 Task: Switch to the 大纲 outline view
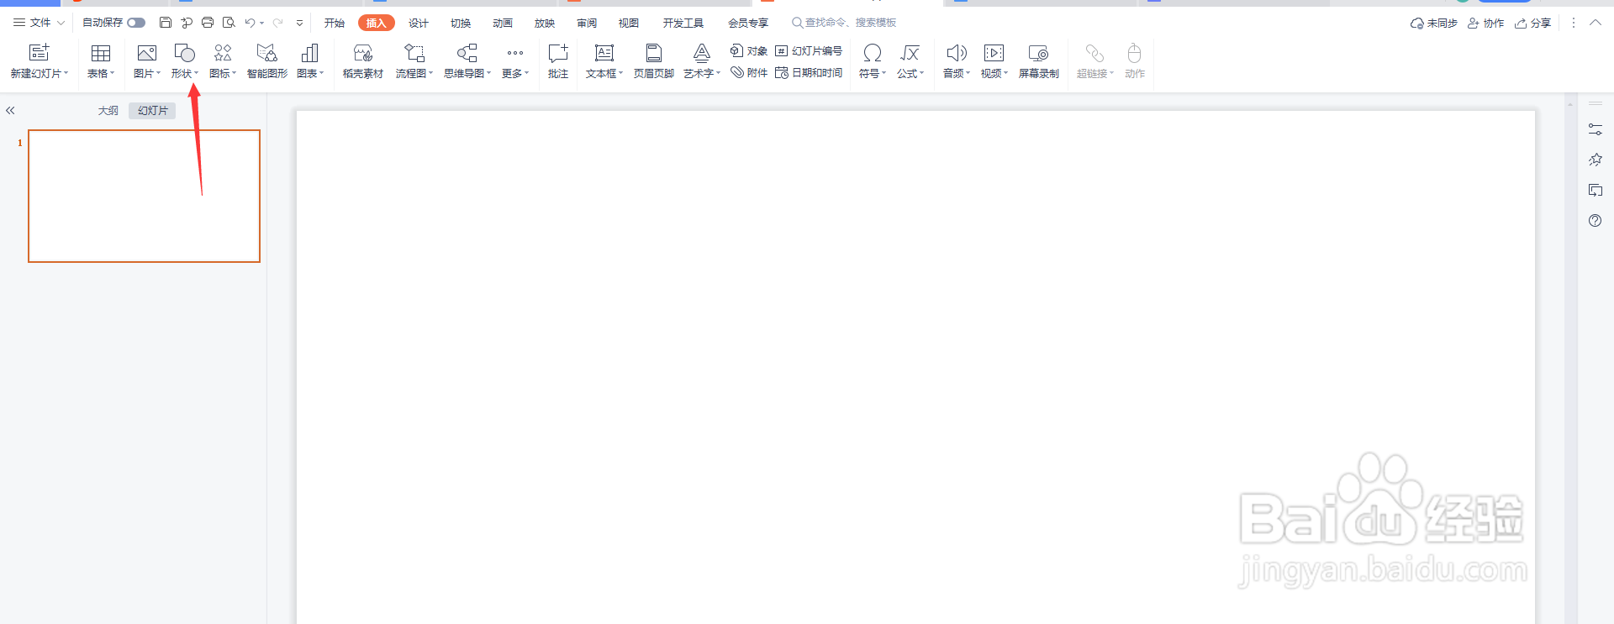[x=108, y=111]
